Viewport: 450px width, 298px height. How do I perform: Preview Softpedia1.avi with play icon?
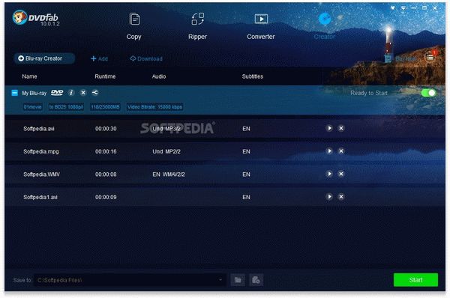(x=329, y=197)
